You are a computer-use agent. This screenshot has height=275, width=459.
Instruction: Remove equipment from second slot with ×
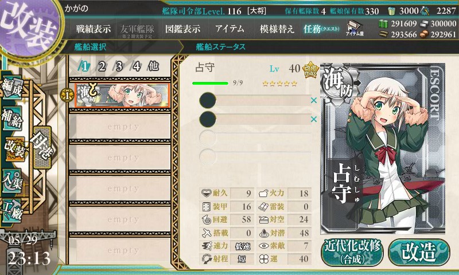[314, 119]
